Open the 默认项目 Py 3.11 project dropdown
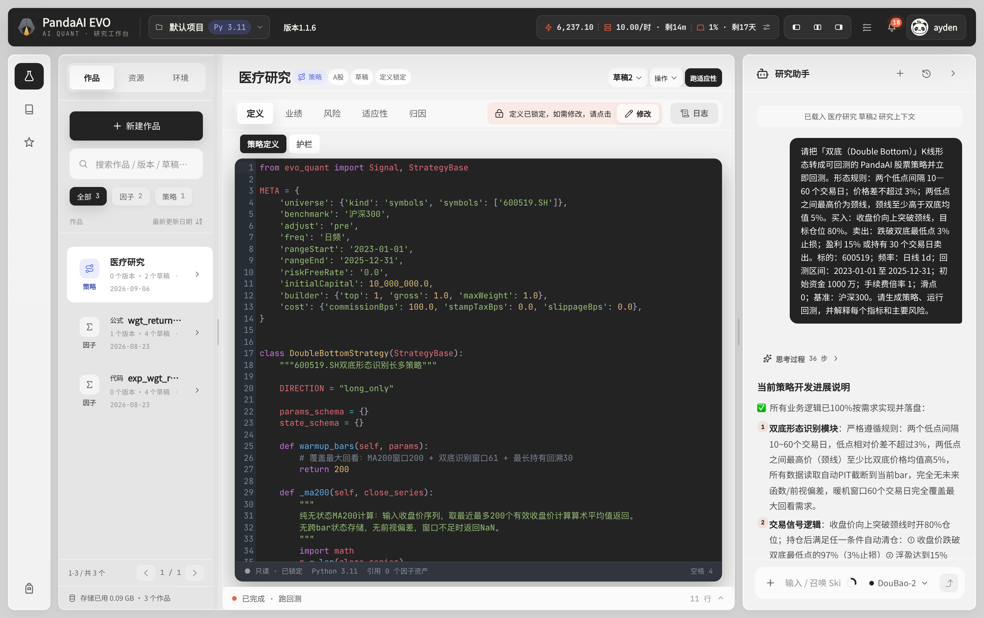Screen dimensions: 984x618 coord(209,28)
